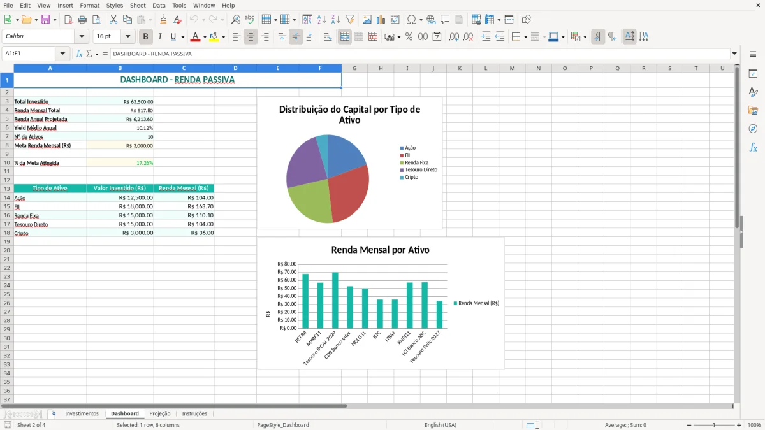This screenshot has height=430, width=765.
Task: Toggle Align Left
Action: pyautogui.click(x=237, y=37)
